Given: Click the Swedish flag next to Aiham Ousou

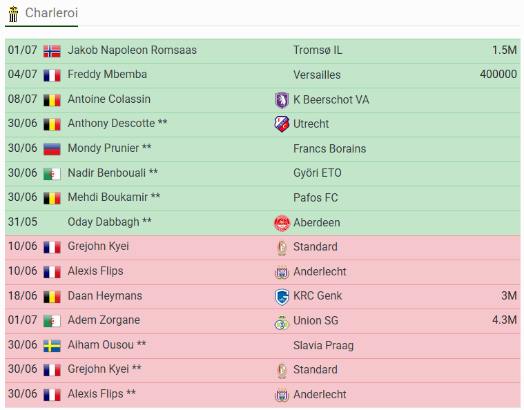Looking at the screenshot, I should 52,346.
